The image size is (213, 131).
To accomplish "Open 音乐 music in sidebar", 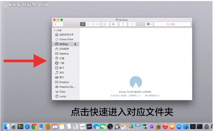I will click(65, 73).
